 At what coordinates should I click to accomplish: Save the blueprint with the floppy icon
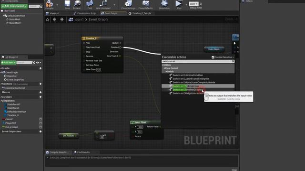[67, 4]
